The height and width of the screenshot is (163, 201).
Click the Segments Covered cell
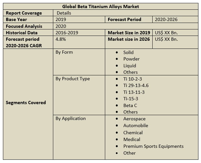coord(26,103)
